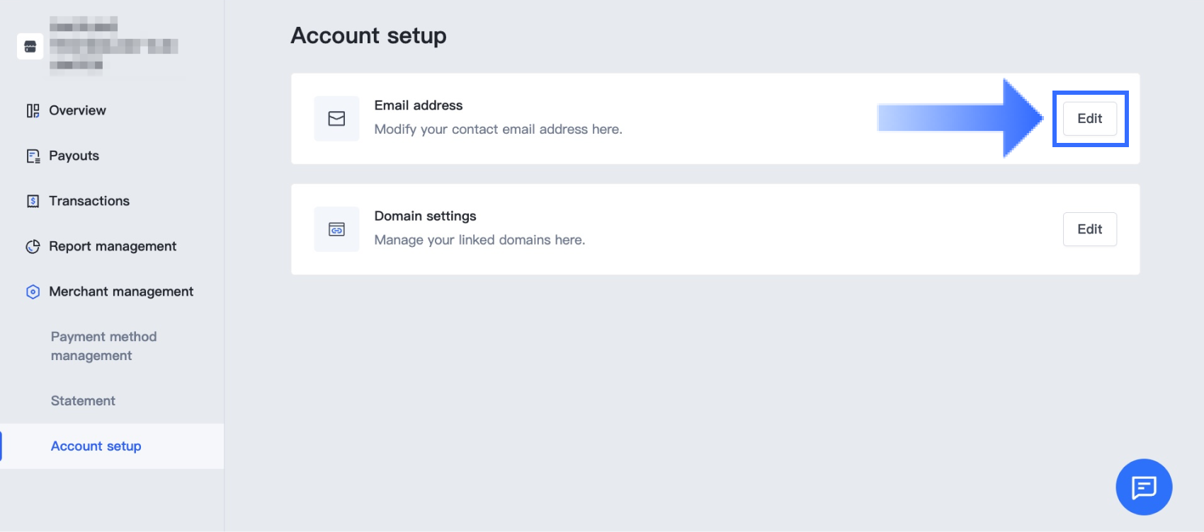Click the Domain settings link icon
This screenshot has width=1204, height=532.
336,229
